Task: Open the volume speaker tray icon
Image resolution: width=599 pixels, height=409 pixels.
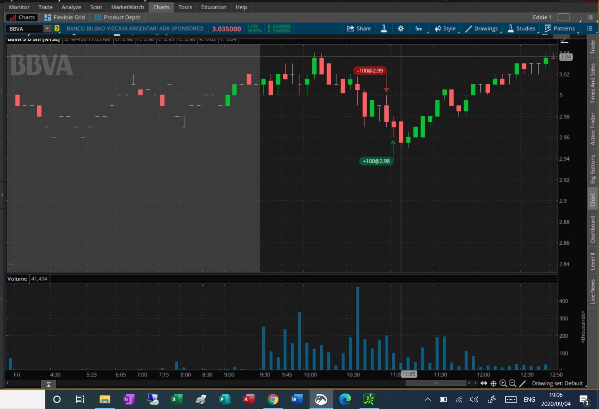Action: click(x=474, y=399)
